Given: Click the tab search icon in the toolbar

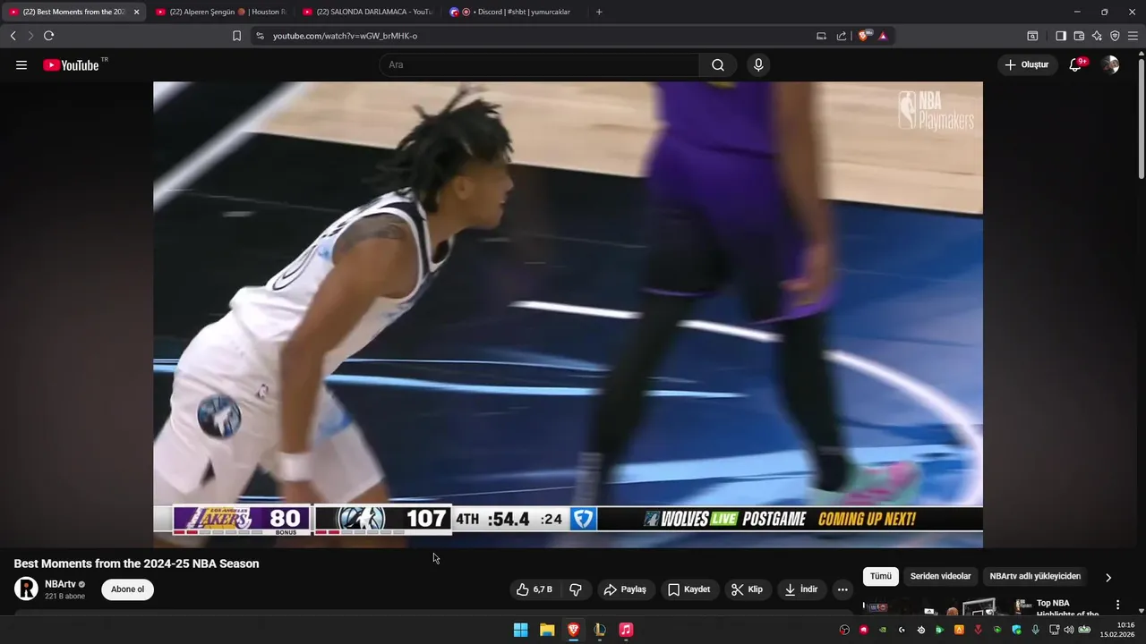Looking at the screenshot, I should 1032,36.
